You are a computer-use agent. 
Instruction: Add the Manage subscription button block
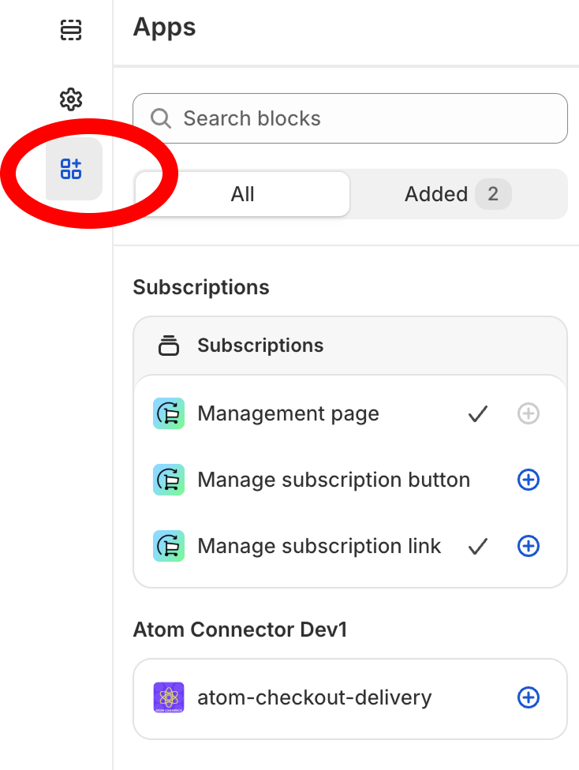(x=529, y=479)
